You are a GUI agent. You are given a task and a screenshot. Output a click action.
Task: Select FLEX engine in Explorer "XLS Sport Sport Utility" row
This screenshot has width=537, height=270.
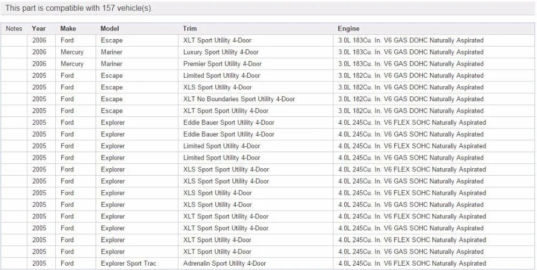[x=412, y=169]
